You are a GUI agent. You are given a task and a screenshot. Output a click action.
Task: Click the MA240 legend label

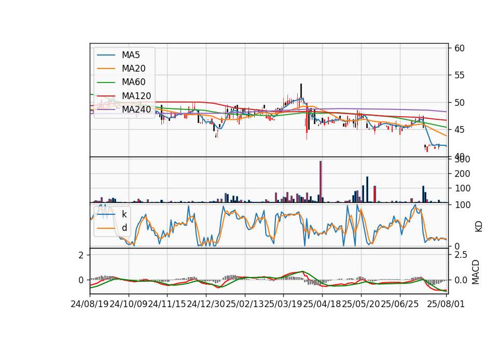click(136, 109)
